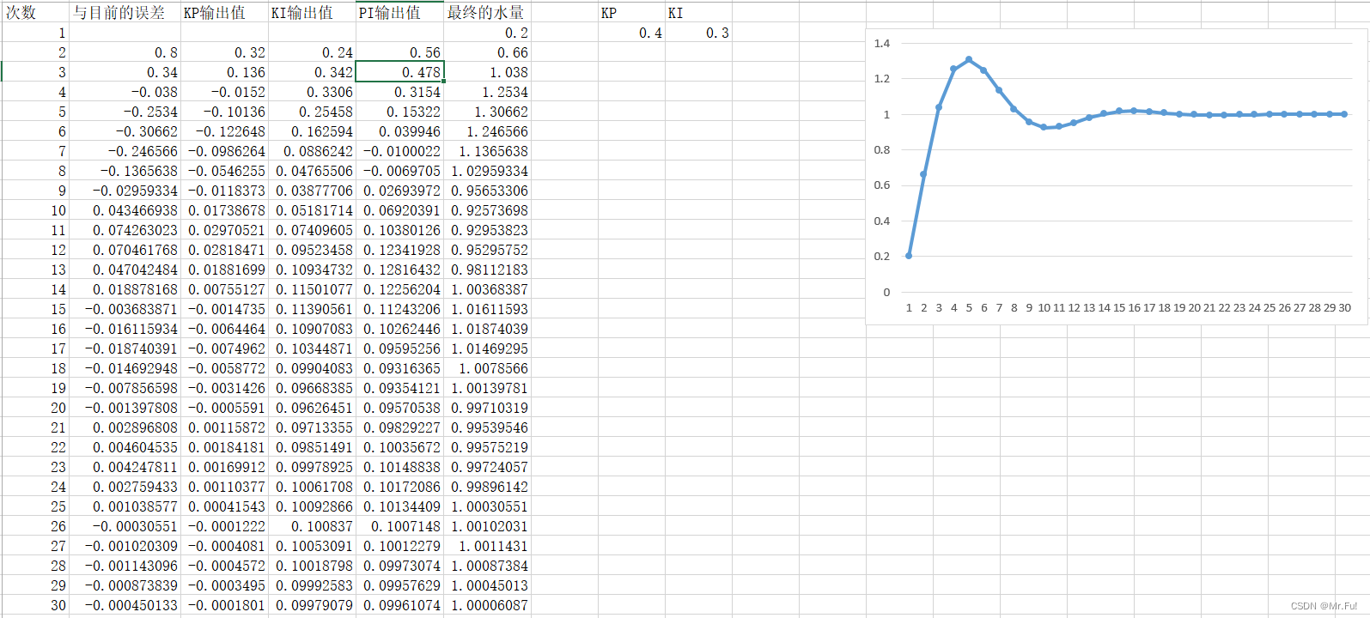Click the cell showing 1.0078566
Image resolution: width=1370 pixels, height=618 pixels.
click(488, 368)
